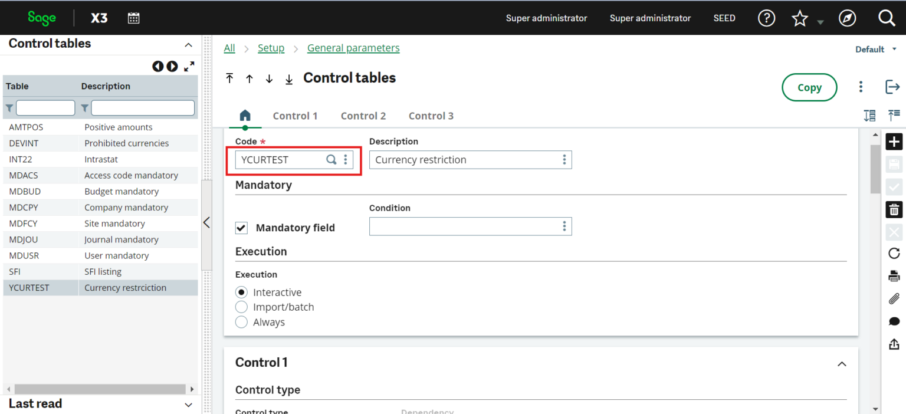Viewport: 906px width, 414px height.
Task: Click the Table column filter field
Action: pos(46,107)
